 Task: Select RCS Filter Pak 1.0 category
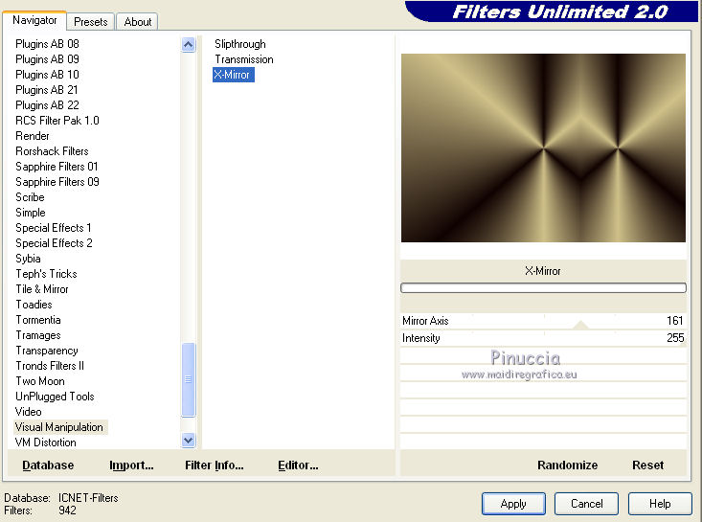[x=57, y=121]
